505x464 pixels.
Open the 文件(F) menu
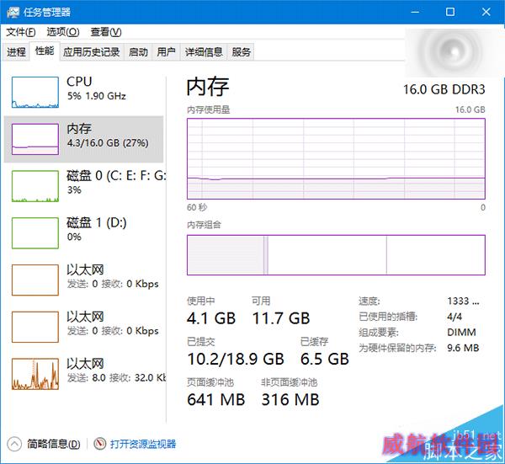21,32
